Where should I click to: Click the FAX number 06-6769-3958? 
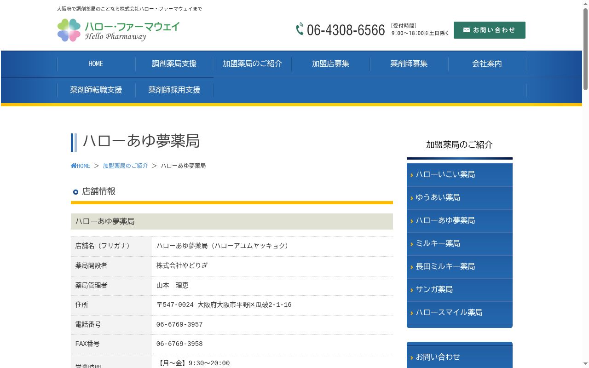click(x=179, y=344)
